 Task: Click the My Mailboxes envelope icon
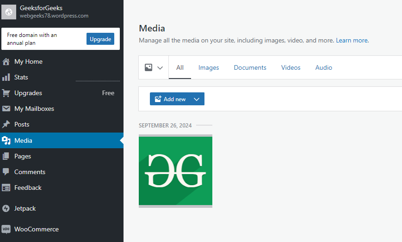click(6, 109)
